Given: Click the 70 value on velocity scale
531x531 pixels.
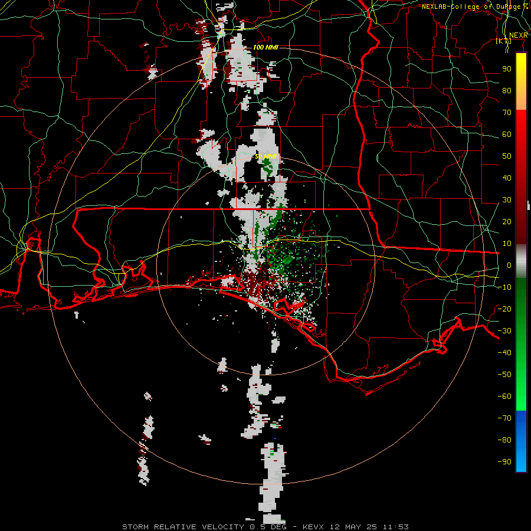Looking at the screenshot, I should [x=507, y=113].
